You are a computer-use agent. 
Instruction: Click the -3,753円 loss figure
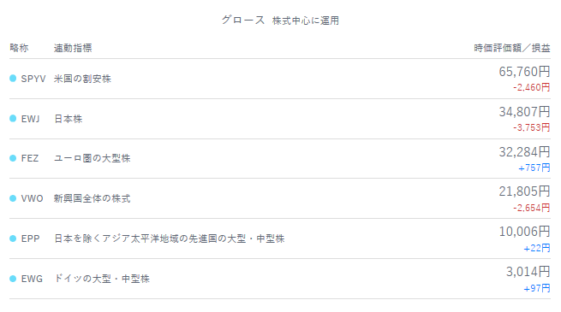(532, 127)
